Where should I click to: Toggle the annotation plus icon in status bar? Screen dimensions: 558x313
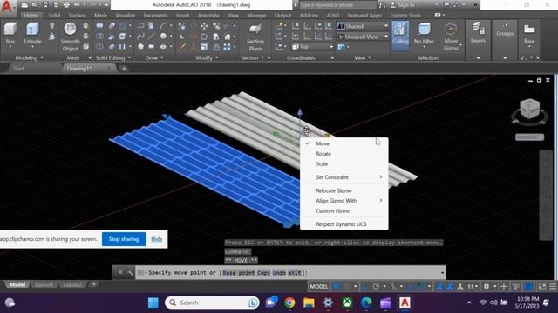[504, 286]
